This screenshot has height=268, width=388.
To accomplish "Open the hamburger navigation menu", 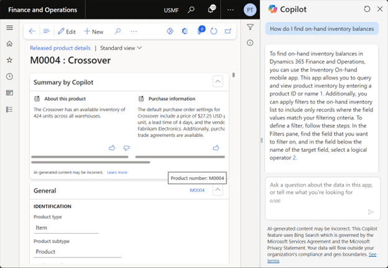I will (x=9, y=27).
